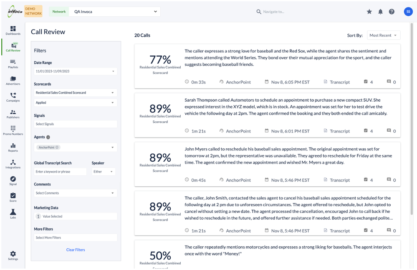The width and height of the screenshot is (417, 270).
Task: Expand the Date Range dropdown
Action: pyautogui.click(x=75, y=71)
